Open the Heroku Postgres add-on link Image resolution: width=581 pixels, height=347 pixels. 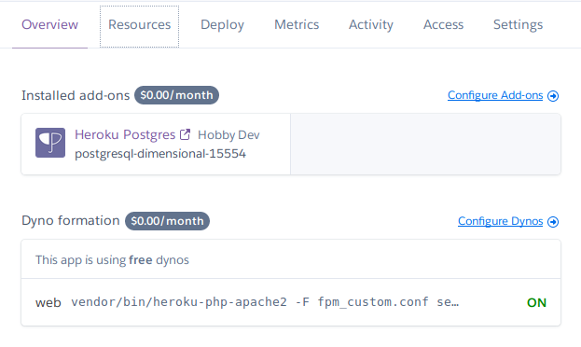click(x=125, y=134)
